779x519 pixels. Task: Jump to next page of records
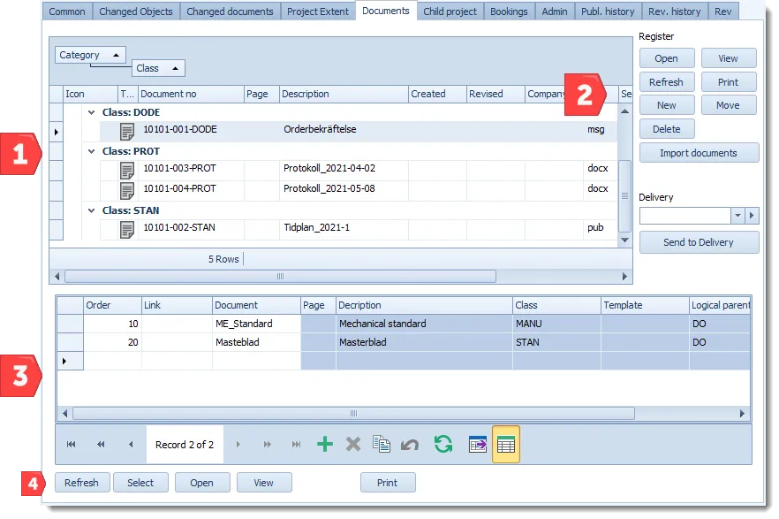pyautogui.click(x=268, y=445)
